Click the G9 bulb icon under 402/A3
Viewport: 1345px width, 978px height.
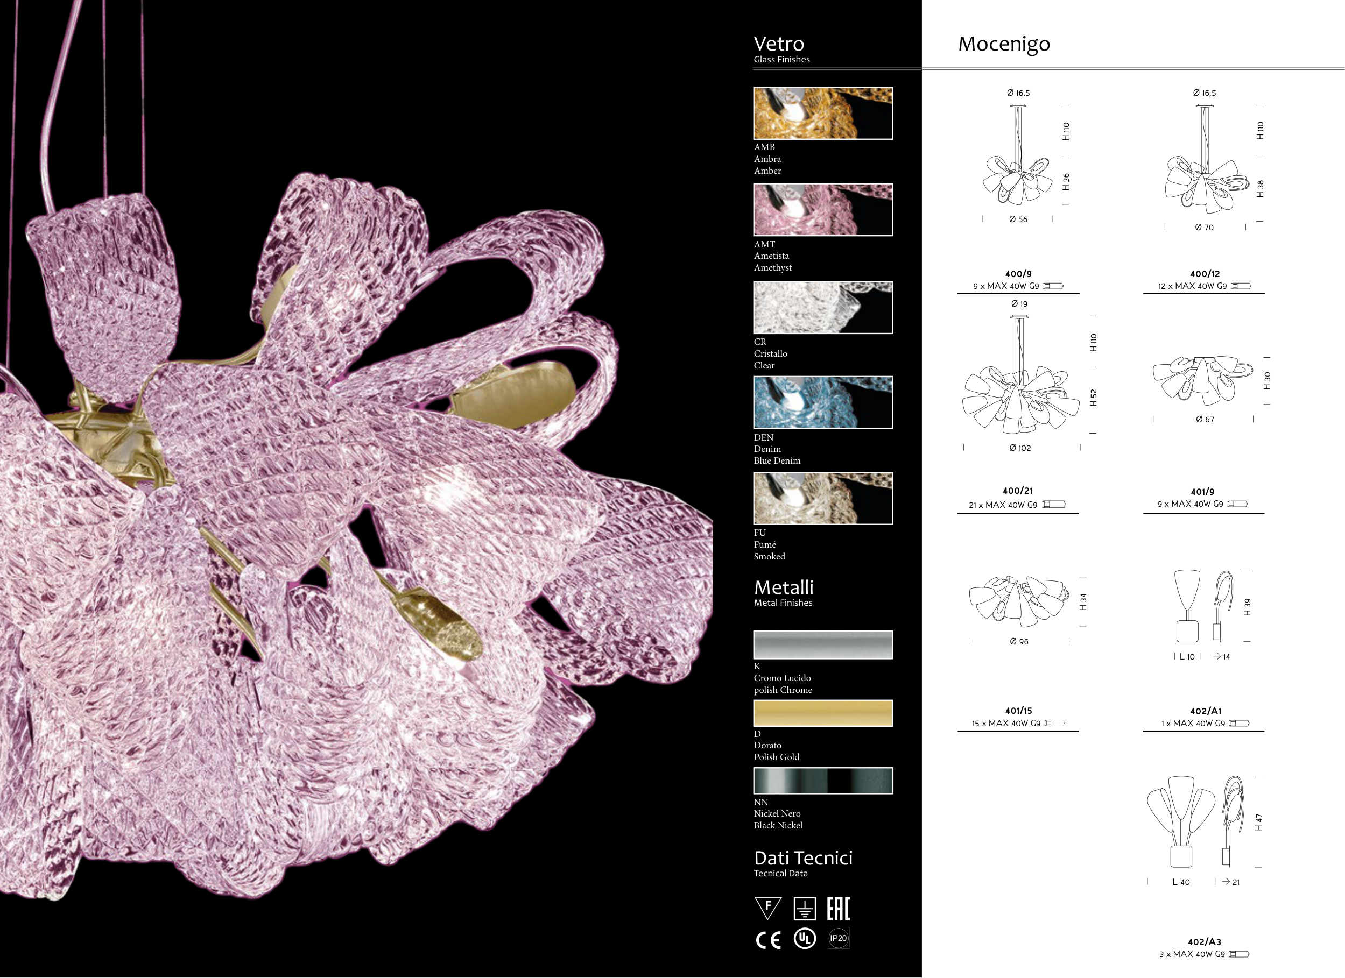1240,954
